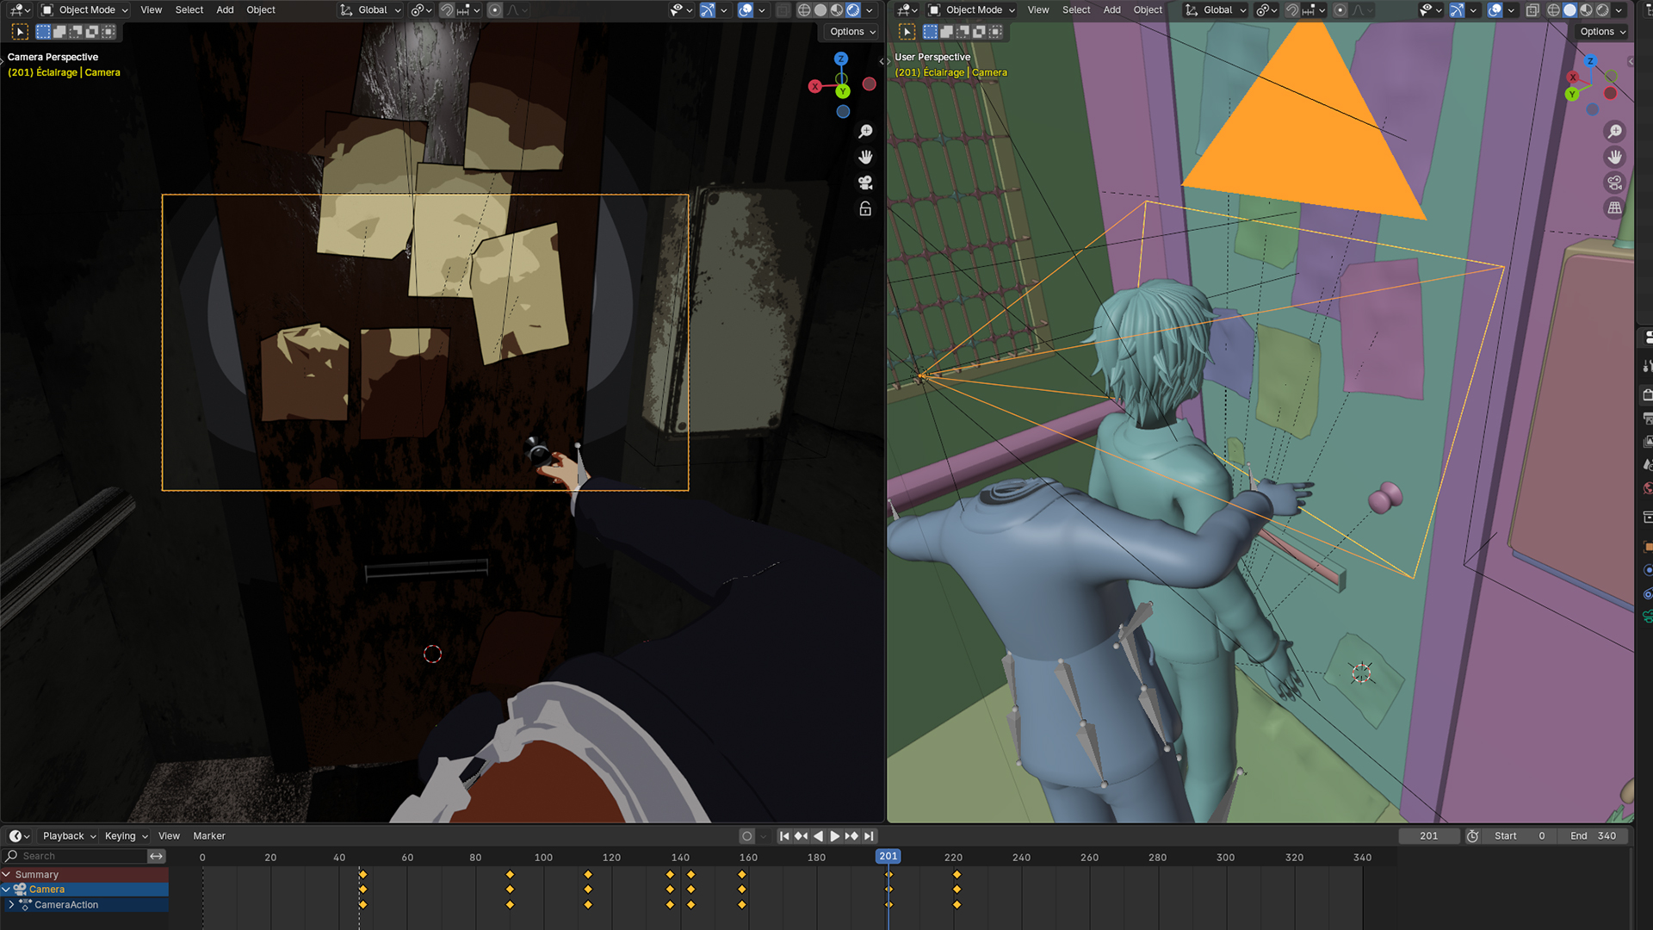Select wireframe shading in right viewport header
Viewport: 1653px width, 930px height.
[1554, 10]
